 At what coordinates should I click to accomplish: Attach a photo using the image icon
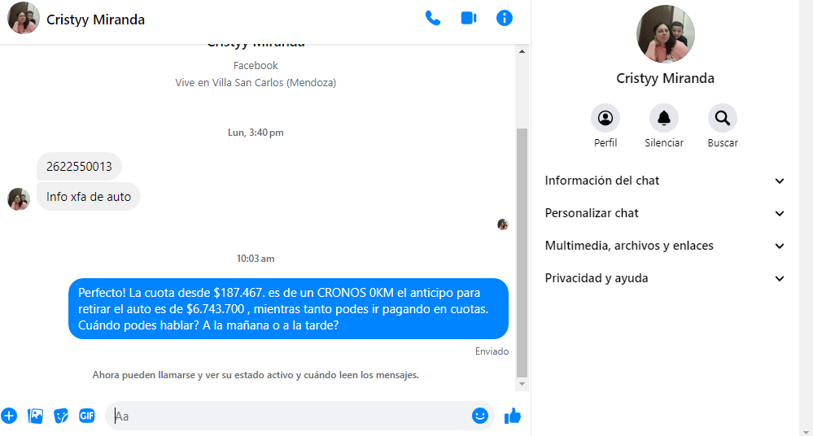point(35,416)
